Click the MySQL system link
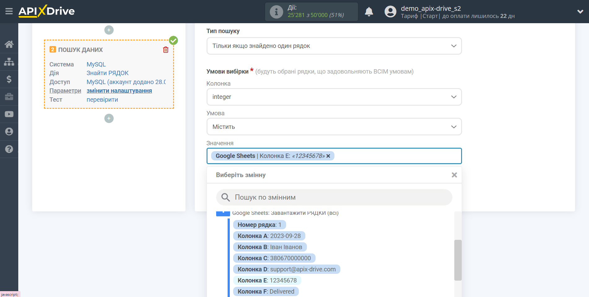The width and height of the screenshot is (589, 297). [96, 64]
